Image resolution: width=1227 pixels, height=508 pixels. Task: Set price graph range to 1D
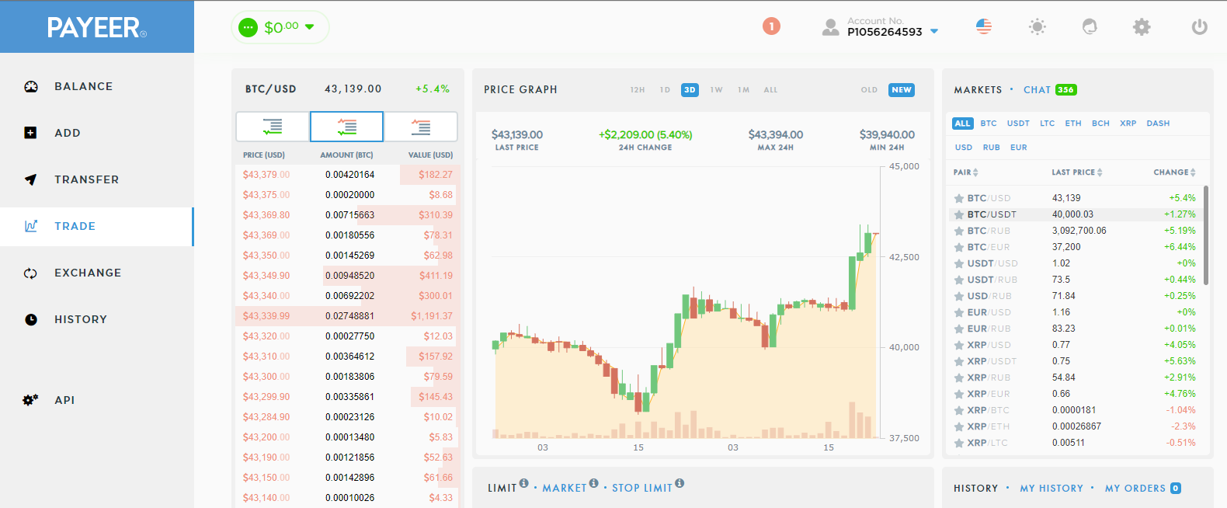[665, 90]
